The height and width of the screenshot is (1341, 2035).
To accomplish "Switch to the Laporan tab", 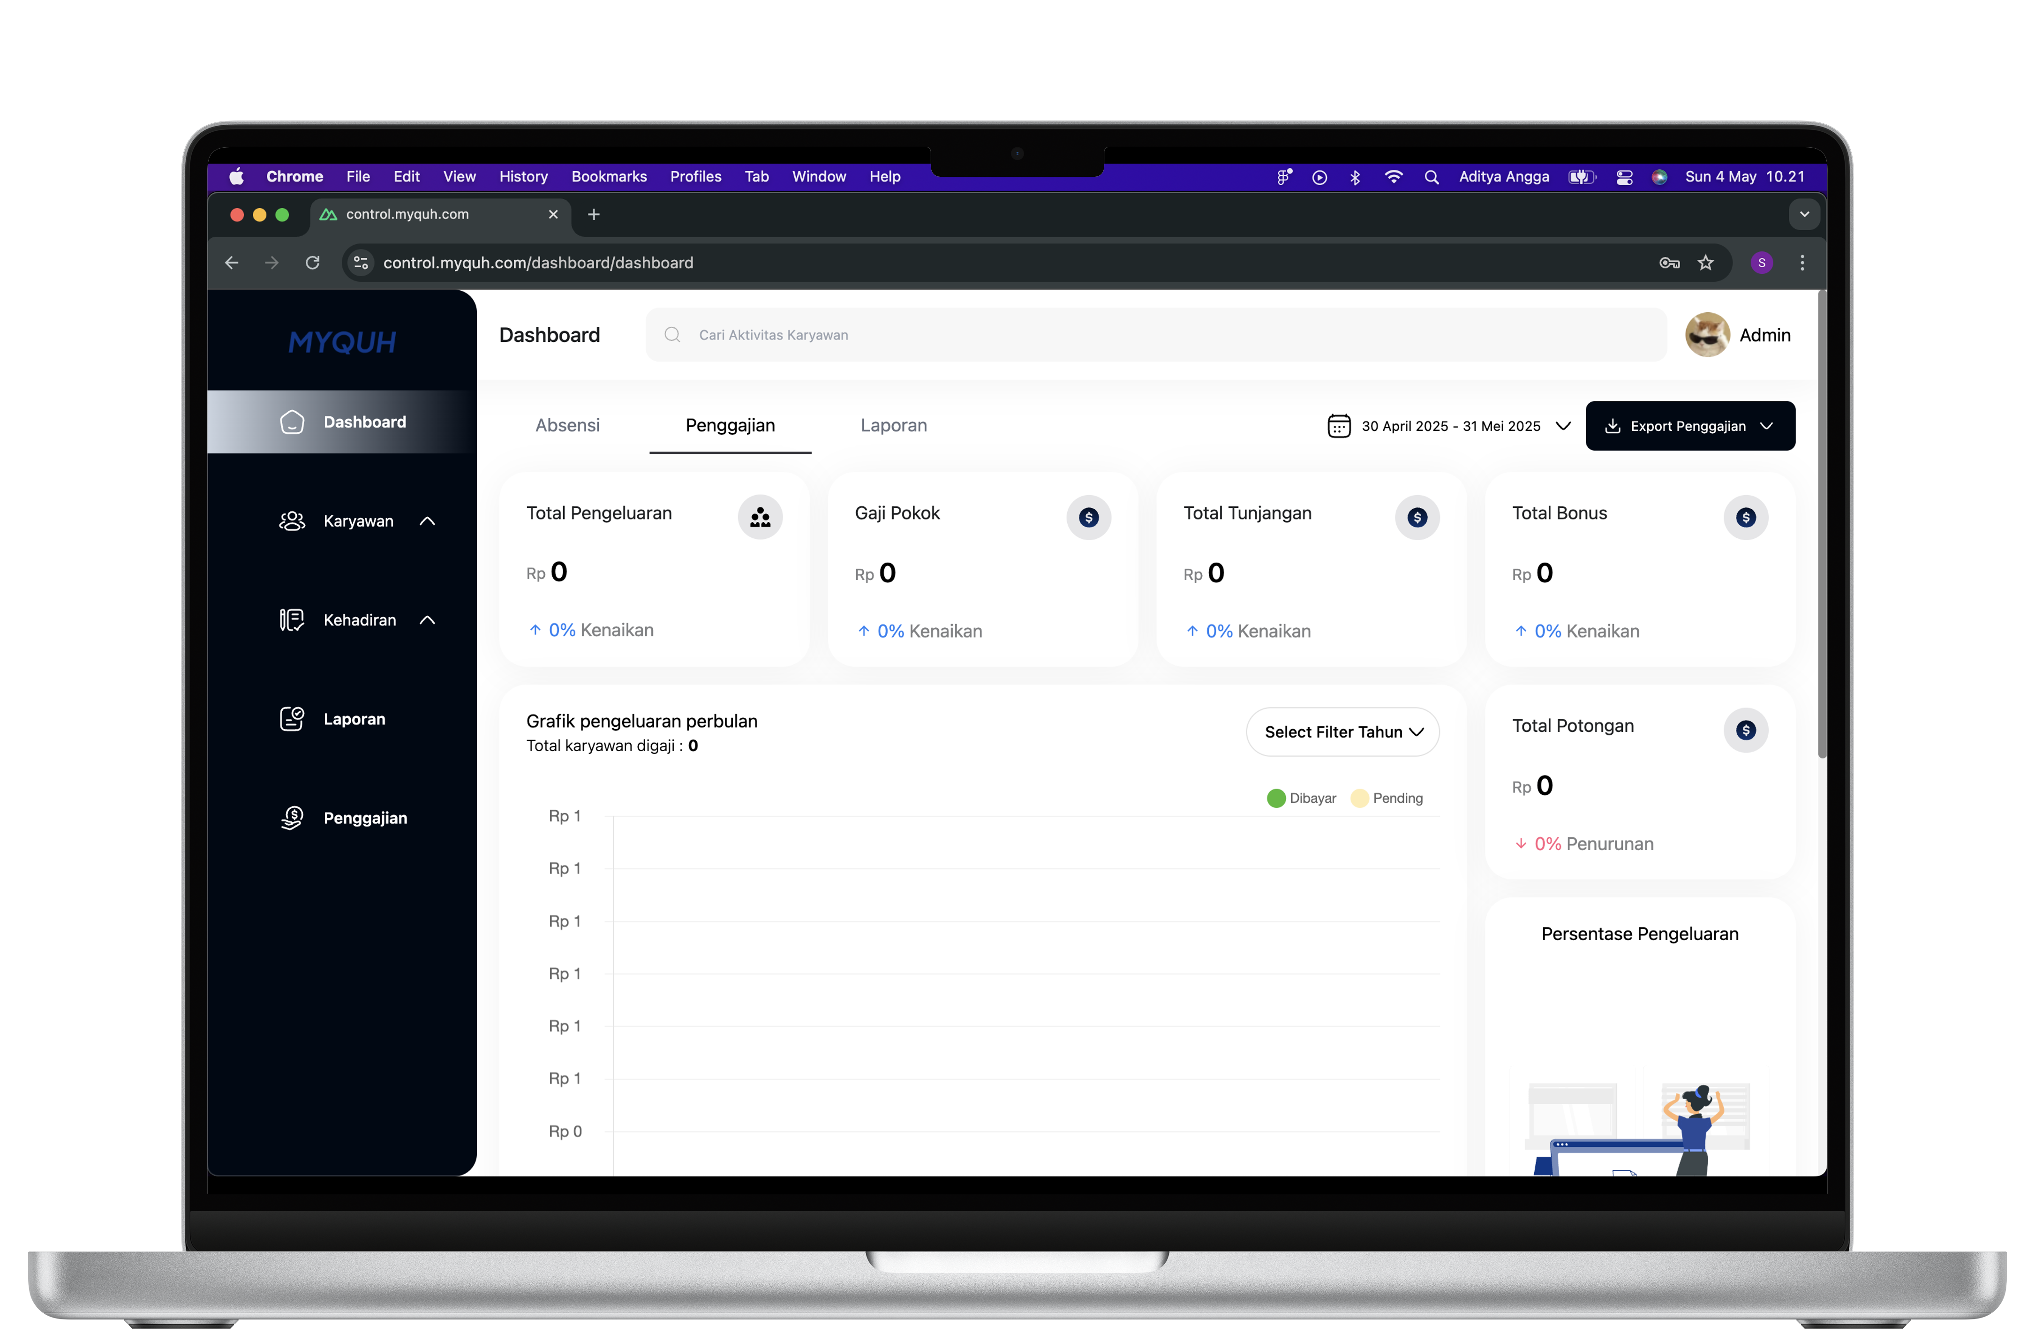I will (894, 426).
